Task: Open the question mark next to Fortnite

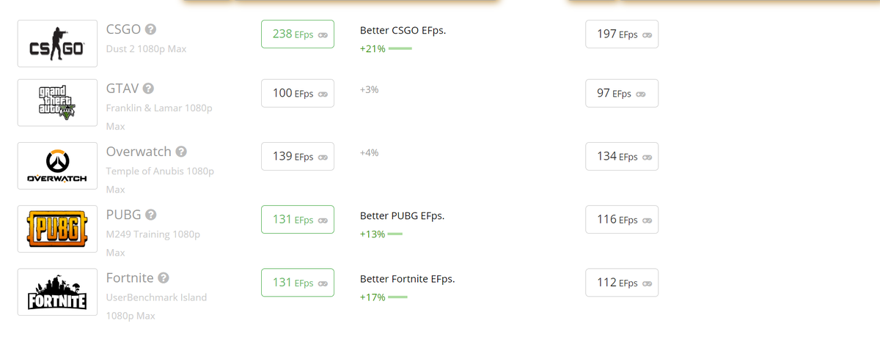Action: [164, 278]
